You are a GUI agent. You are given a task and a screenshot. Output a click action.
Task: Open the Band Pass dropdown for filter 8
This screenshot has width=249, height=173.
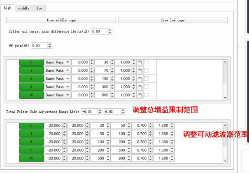(x=57, y=79)
